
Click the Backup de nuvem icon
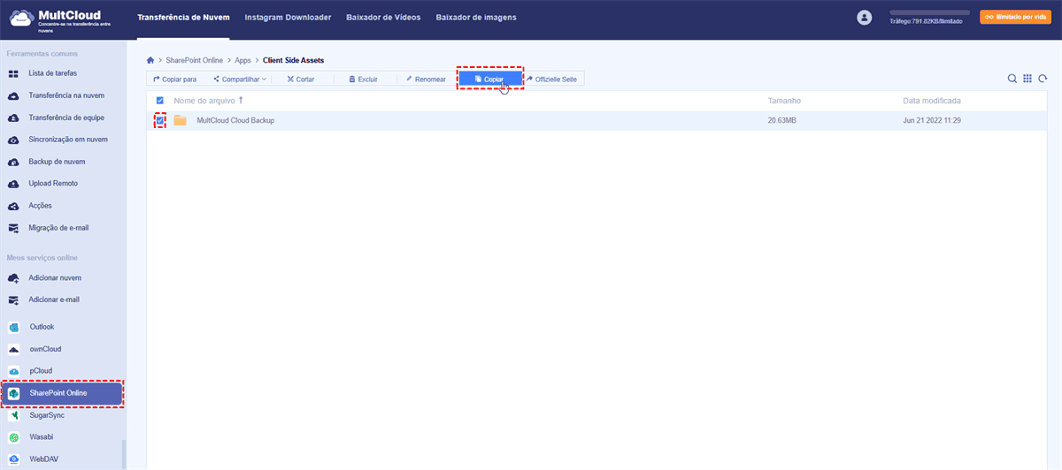pos(13,162)
